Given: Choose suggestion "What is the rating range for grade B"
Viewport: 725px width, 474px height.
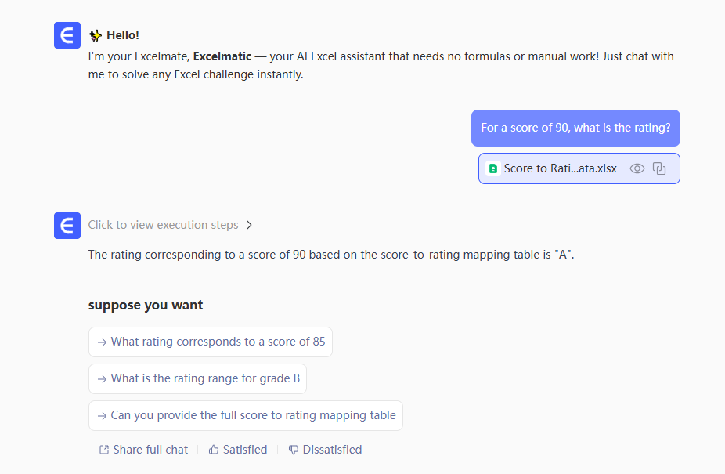Looking at the screenshot, I should point(205,378).
